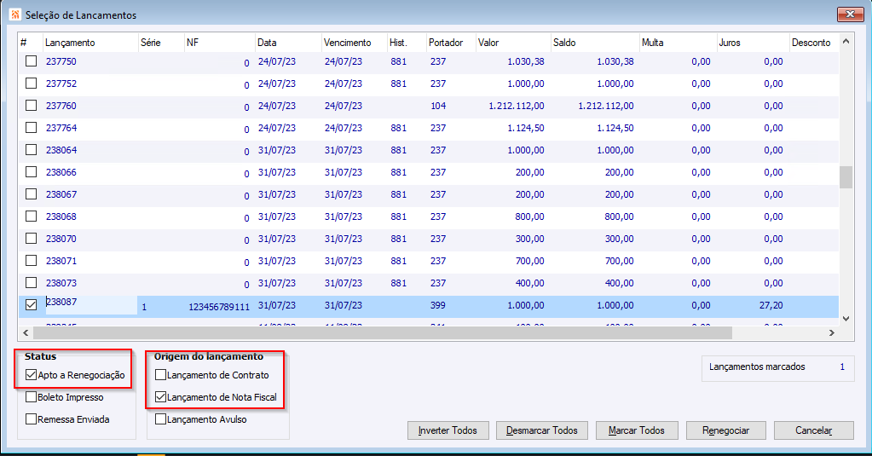
Task: Click the editable 238087 lançamento cell
Action: point(91,305)
